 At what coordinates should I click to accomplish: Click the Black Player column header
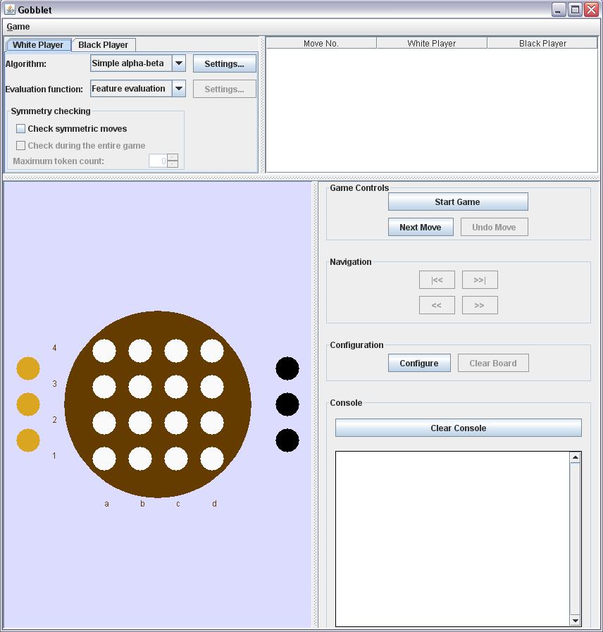point(542,43)
